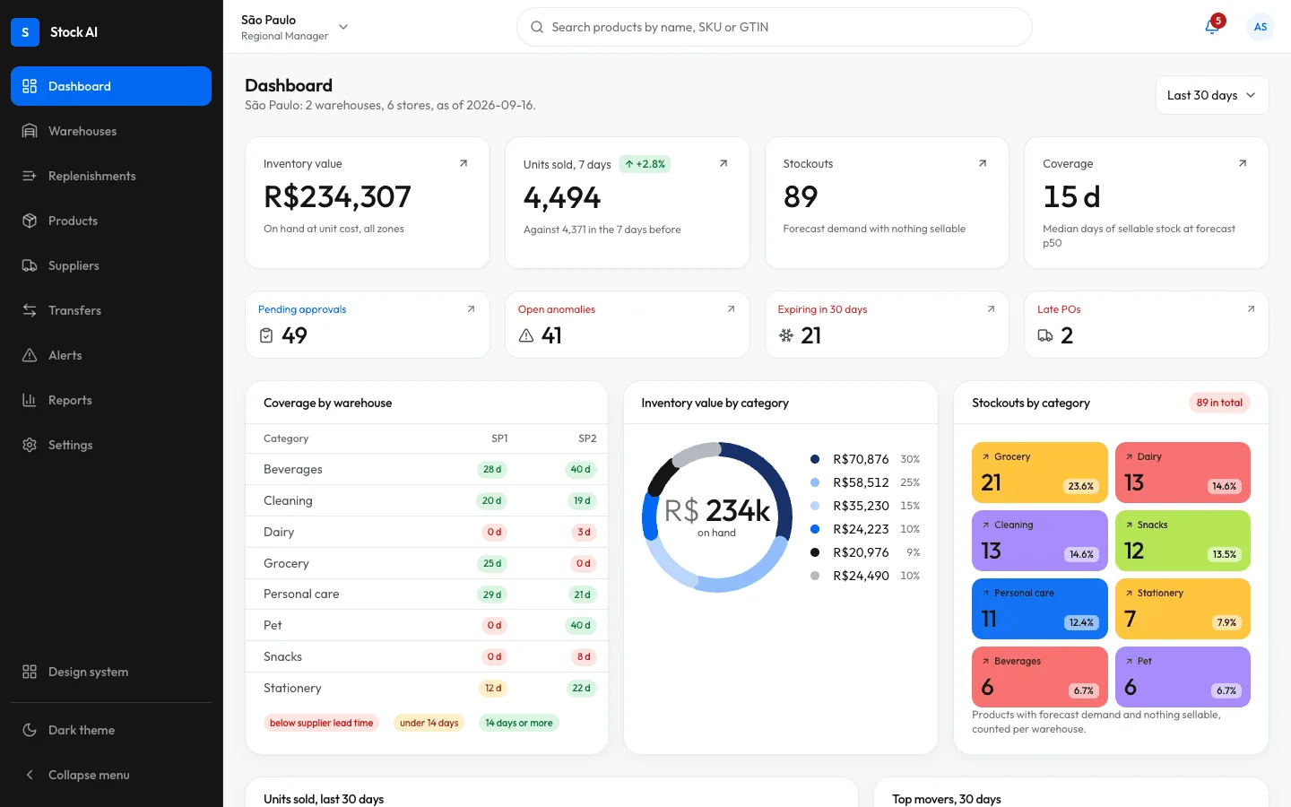Open Units sold card arrow icon
This screenshot has width=1291, height=807.
point(723,163)
